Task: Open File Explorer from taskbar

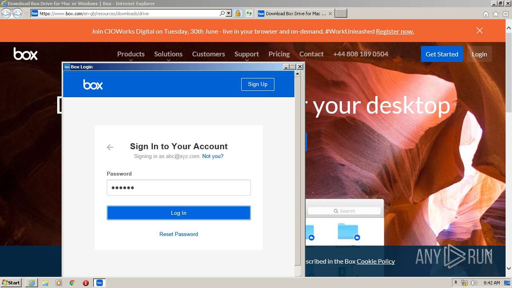Action: click(45, 283)
